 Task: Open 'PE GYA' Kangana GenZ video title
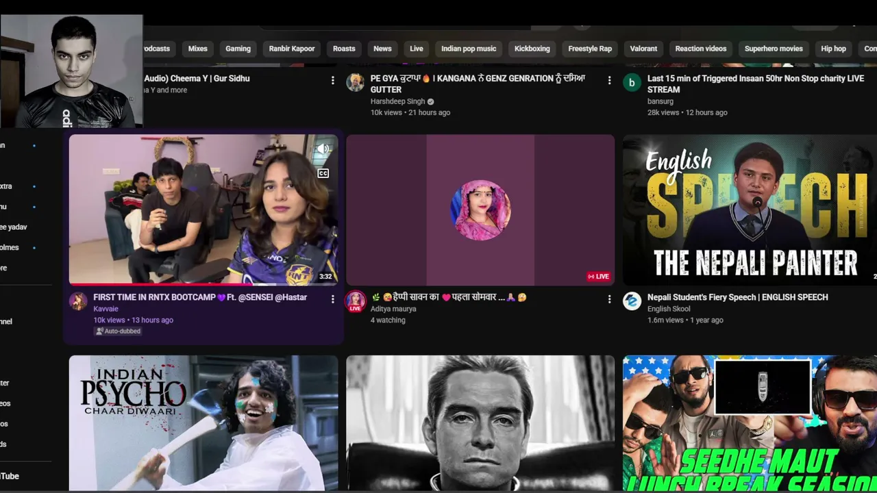tap(478, 84)
